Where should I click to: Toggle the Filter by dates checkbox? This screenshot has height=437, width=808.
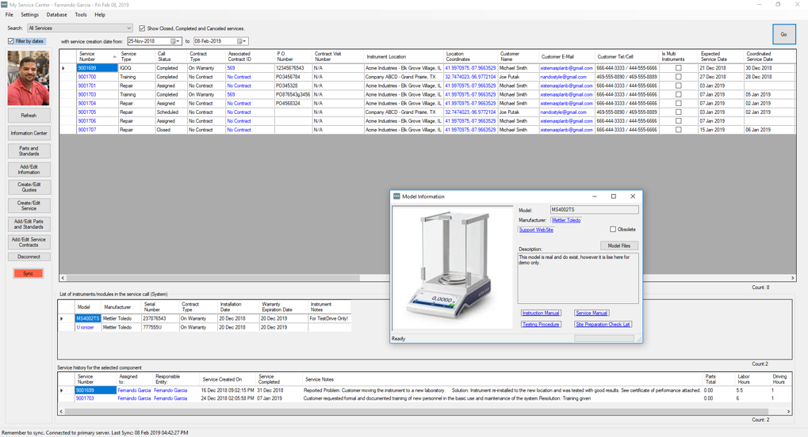coord(11,41)
